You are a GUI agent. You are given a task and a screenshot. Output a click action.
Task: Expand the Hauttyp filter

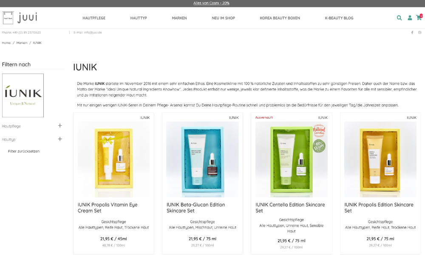pyautogui.click(x=60, y=139)
